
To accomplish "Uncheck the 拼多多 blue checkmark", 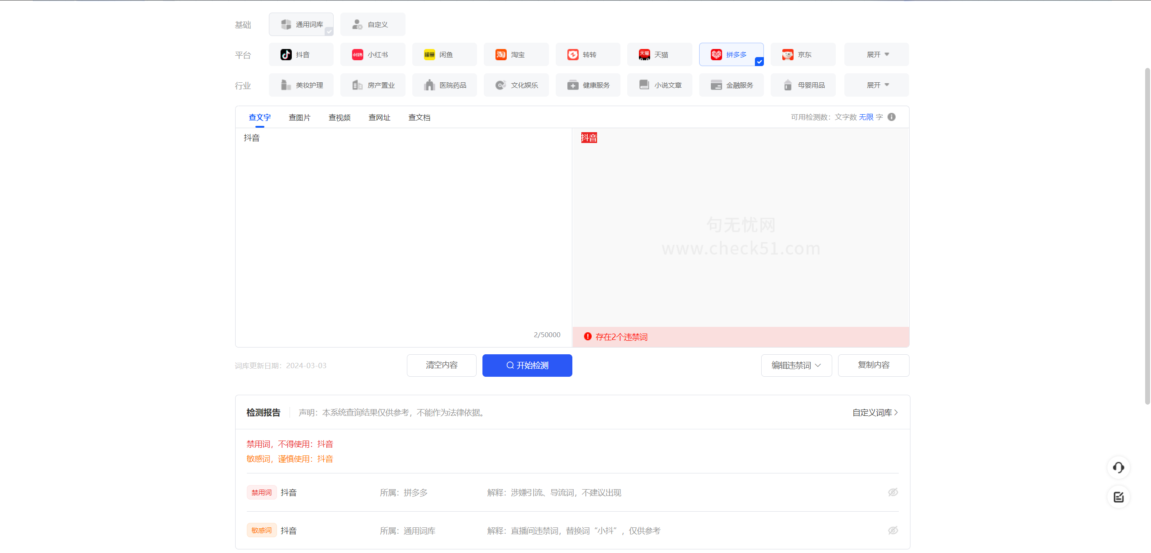I will [x=759, y=62].
